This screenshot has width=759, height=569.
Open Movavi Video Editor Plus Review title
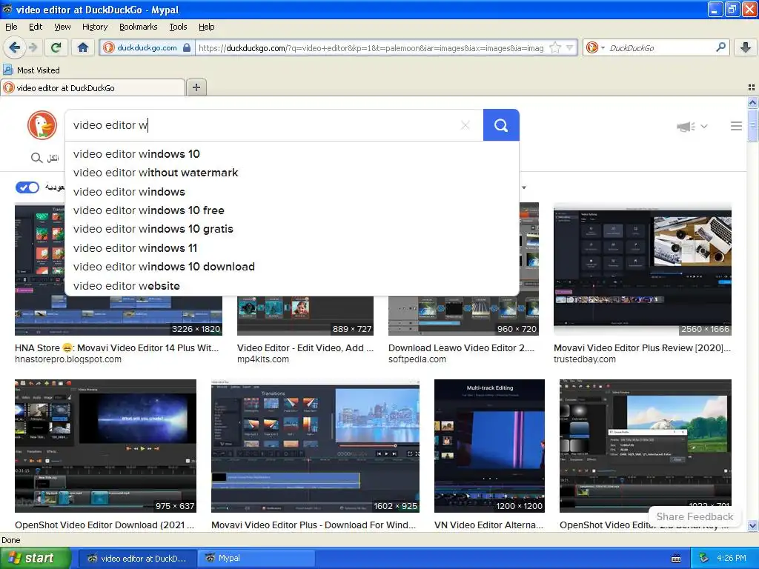coord(643,348)
